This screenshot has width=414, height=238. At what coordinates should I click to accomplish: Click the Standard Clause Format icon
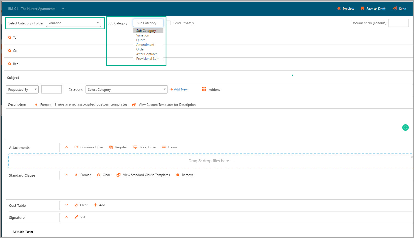[x=76, y=175]
